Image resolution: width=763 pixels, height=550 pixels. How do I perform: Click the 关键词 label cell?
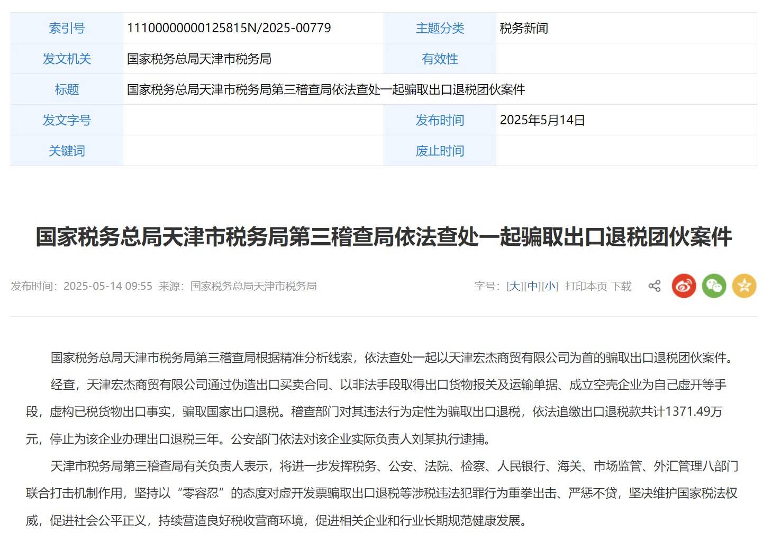tap(67, 151)
